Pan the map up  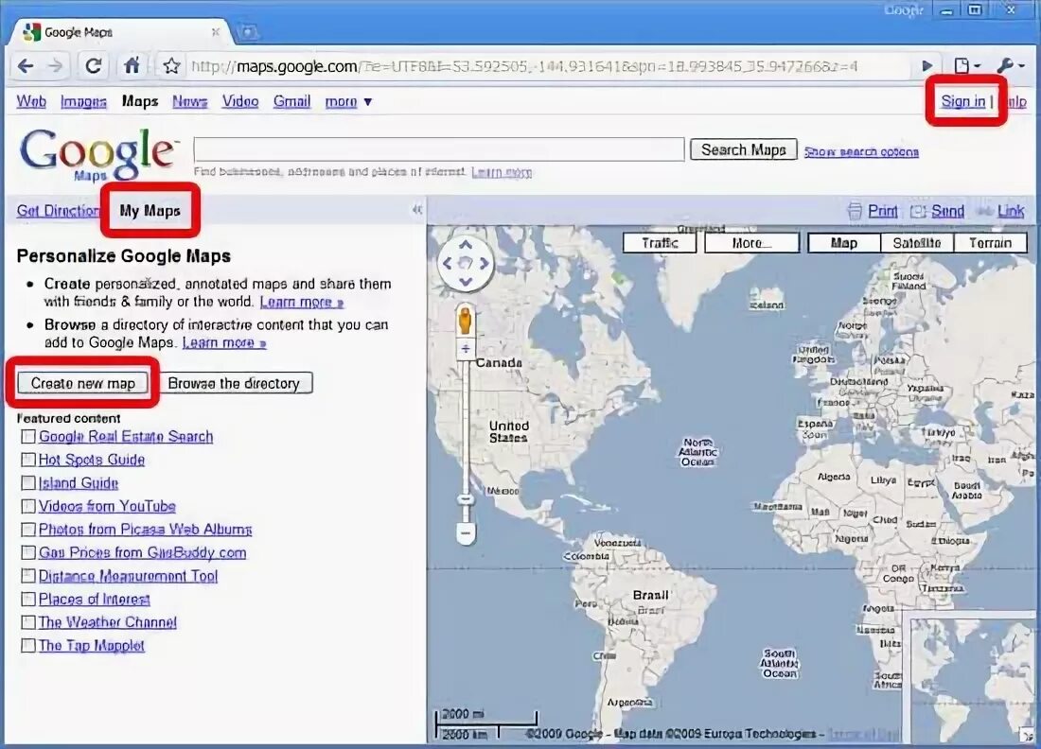tap(466, 246)
